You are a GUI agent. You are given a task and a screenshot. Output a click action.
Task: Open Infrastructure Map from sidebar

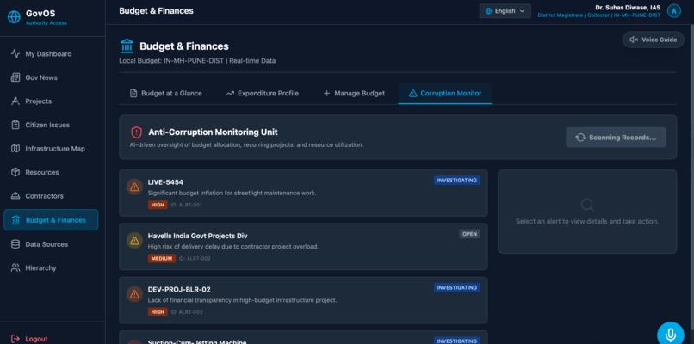[51, 149]
